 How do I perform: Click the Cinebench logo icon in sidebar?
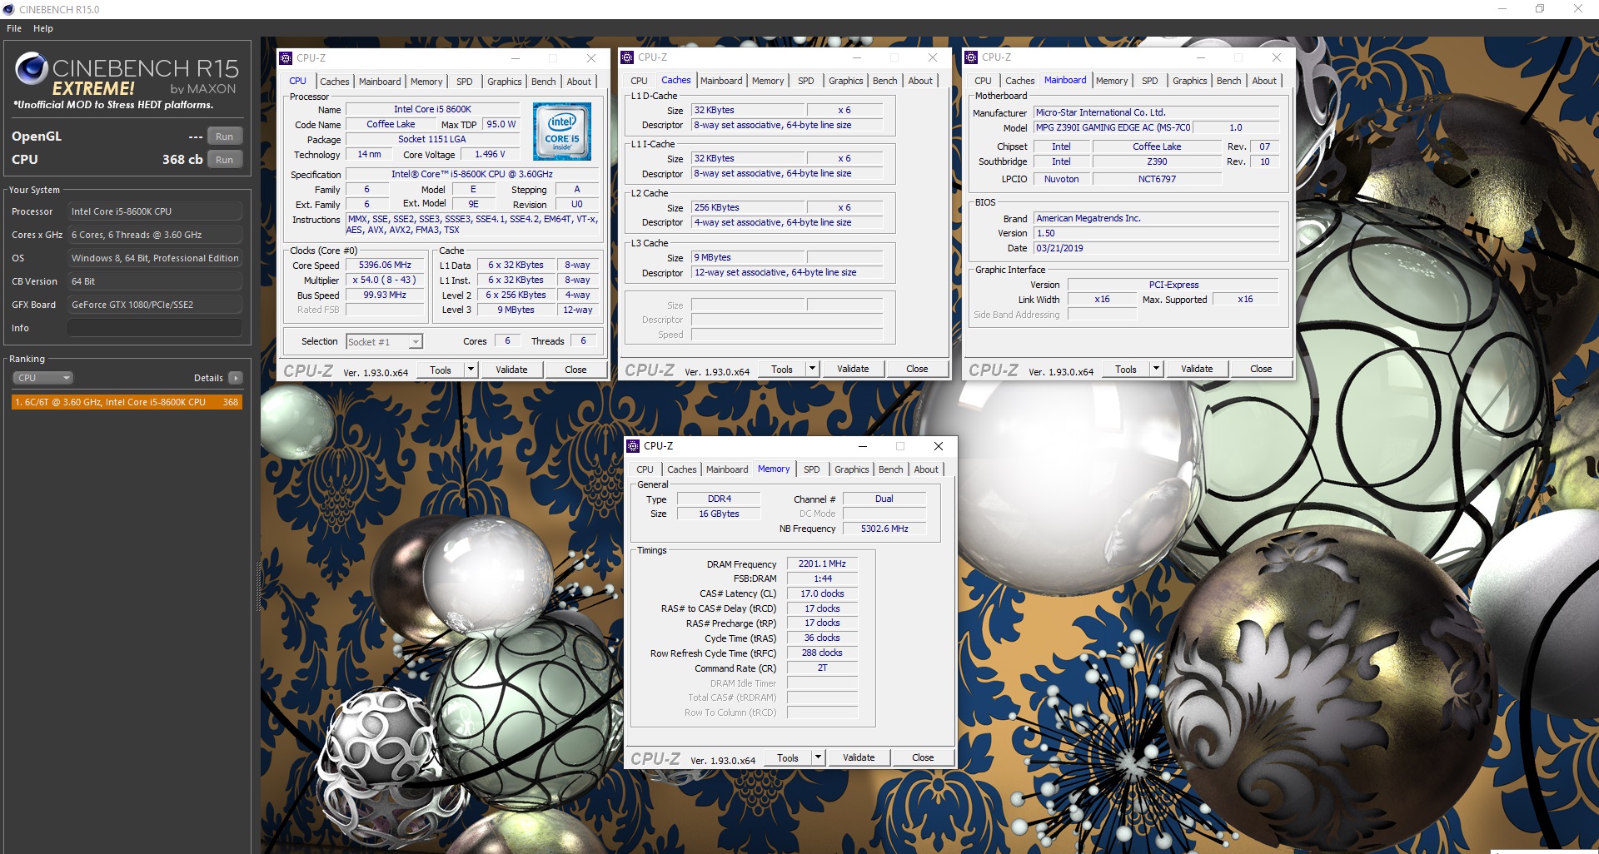(32, 68)
